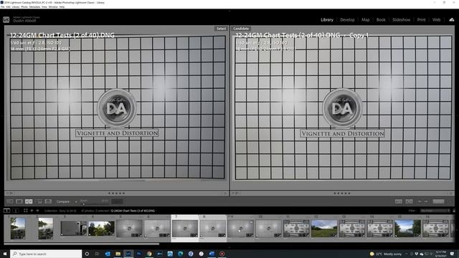Click the left Select chart image
This screenshot has width=459, height=258.
117,107
